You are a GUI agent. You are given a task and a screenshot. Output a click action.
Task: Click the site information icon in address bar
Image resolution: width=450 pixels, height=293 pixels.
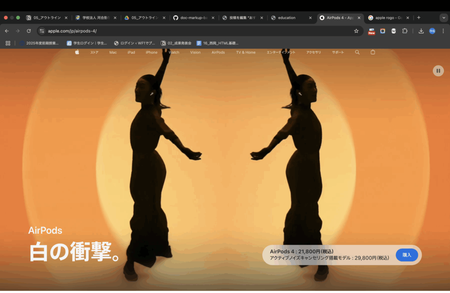click(42, 31)
